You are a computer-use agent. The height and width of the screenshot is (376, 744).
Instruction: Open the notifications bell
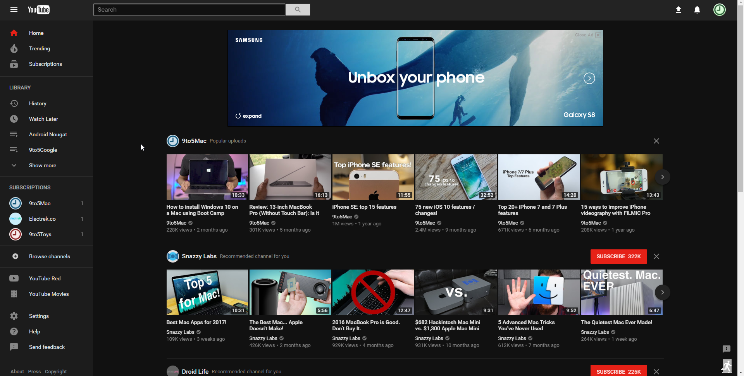(x=697, y=10)
